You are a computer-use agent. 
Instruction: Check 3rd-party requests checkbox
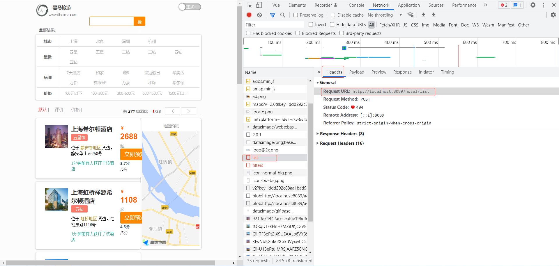[x=342, y=33]
